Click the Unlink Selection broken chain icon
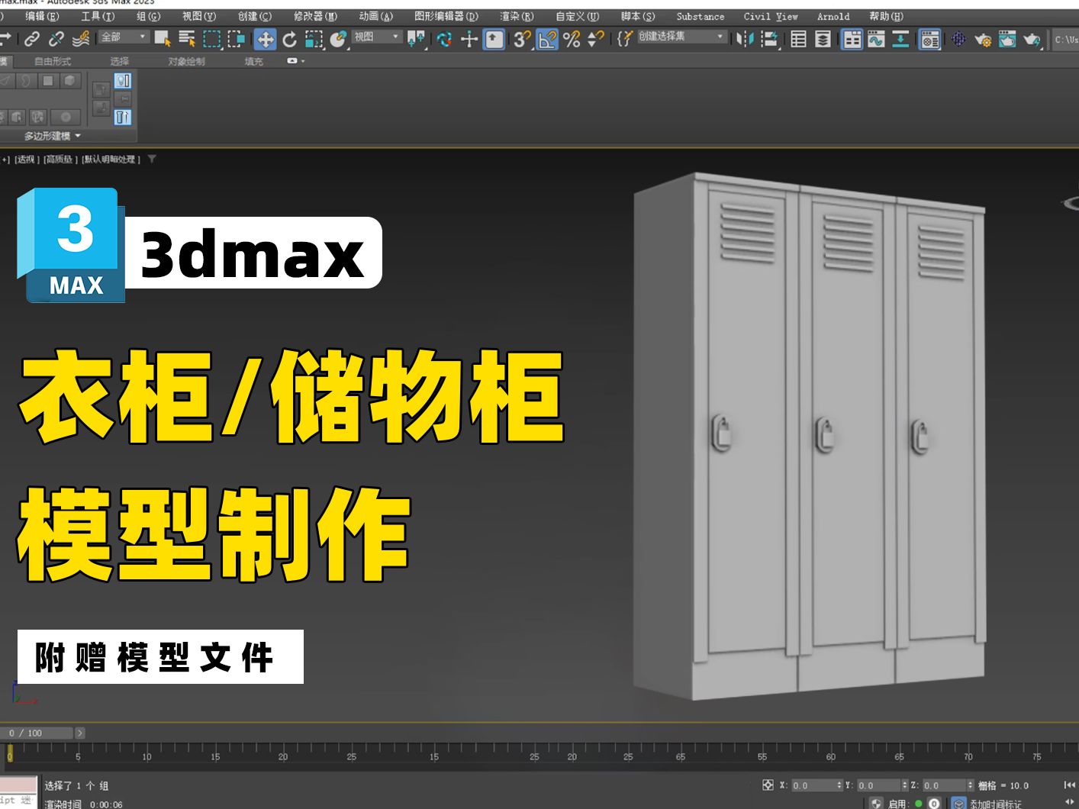The width and height of the screenshot is (1079, 809). (56, 38)
